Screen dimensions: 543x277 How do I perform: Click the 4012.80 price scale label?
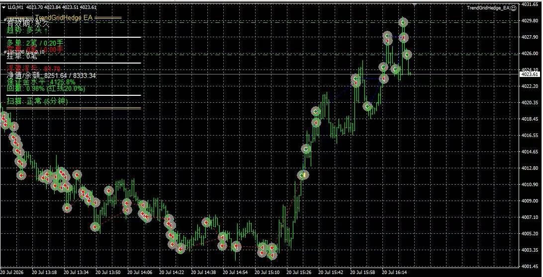click(530, 168)
